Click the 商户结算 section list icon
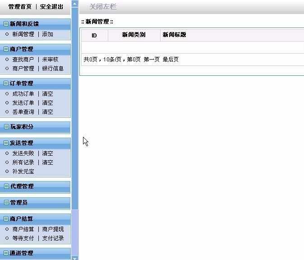Screen dimensions: 304x260 (x=6, y=219)
